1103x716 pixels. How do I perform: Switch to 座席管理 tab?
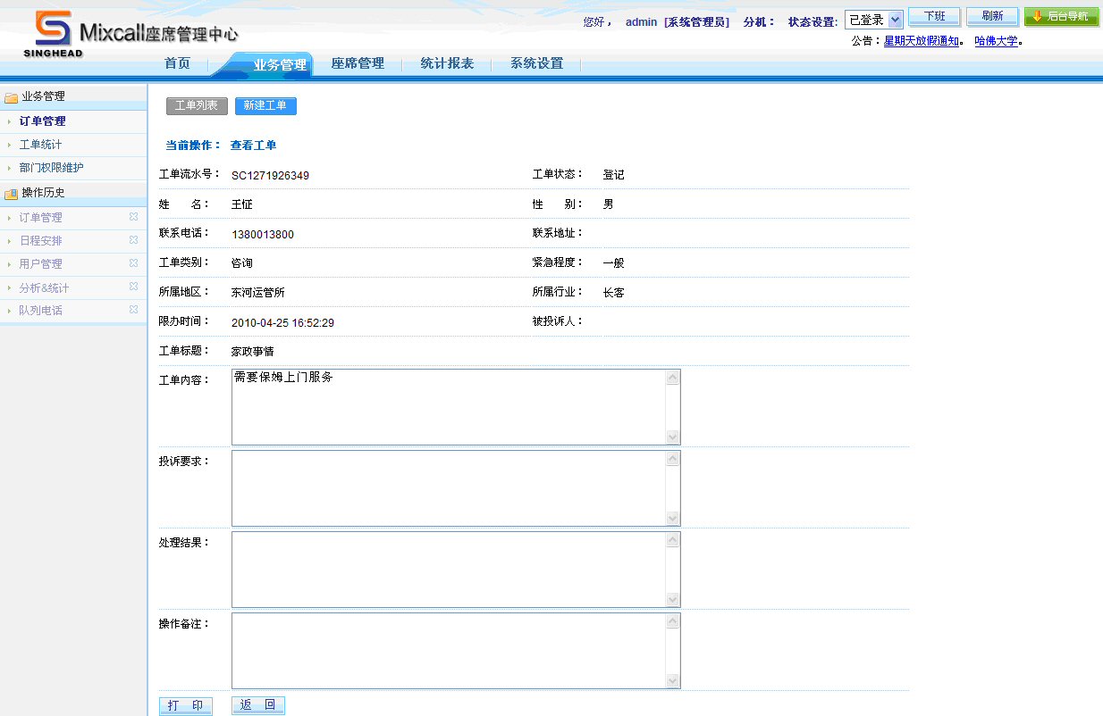358,63
